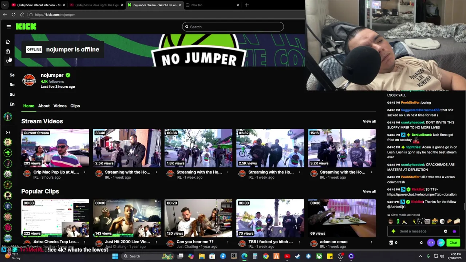
Task: Click the browser address bar URL
Action: pyautogui.click(x=55, y=15)
